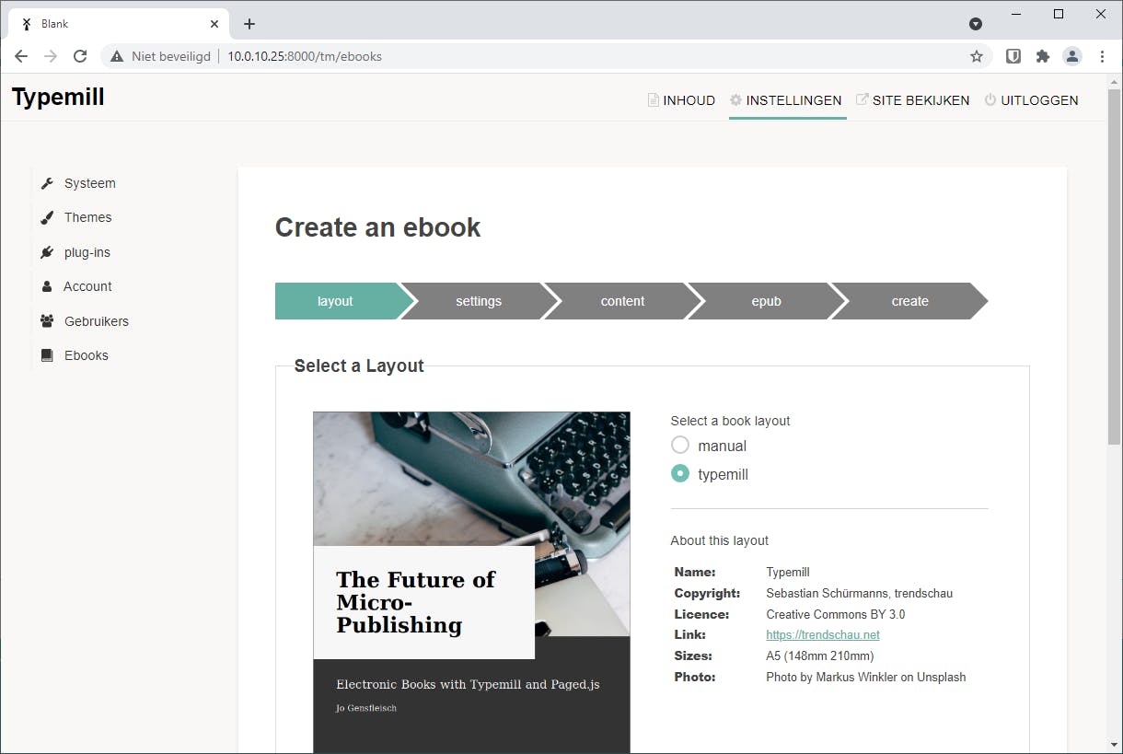Viewport: 1123px width, 754px height.
Task: Select the manual book layout radio button
Action: (680, 446)
